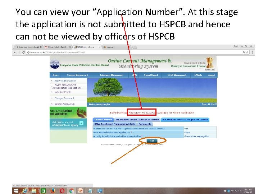Open the Chrome three-dot menu
Image resolution: width=259 pixels, height=194 pixels.
pos(252,52)
